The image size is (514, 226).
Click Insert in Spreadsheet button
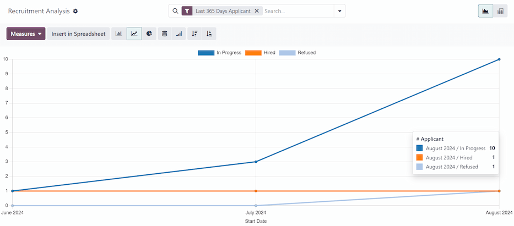click(x=78, y=34)
